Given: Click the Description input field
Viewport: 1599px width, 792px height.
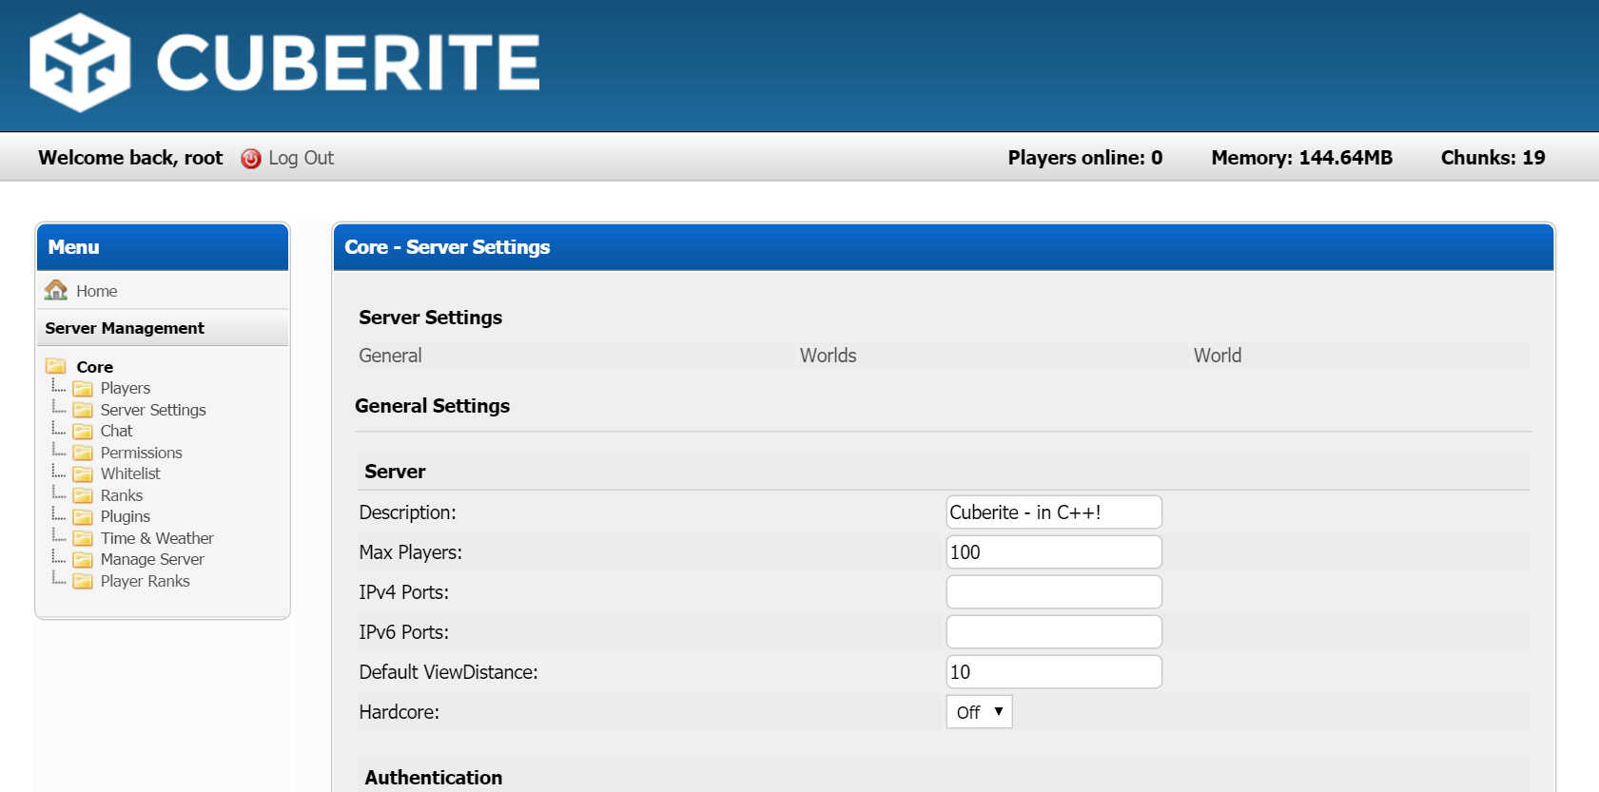Looking at the screenshot, I should point(1054,512).
